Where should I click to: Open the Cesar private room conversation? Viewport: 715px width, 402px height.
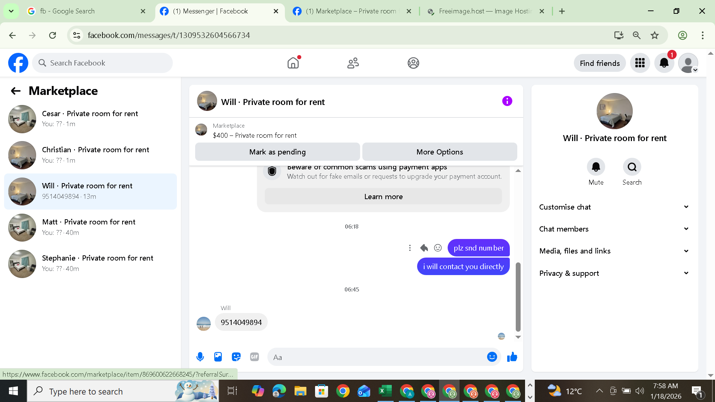click(90, 119)
